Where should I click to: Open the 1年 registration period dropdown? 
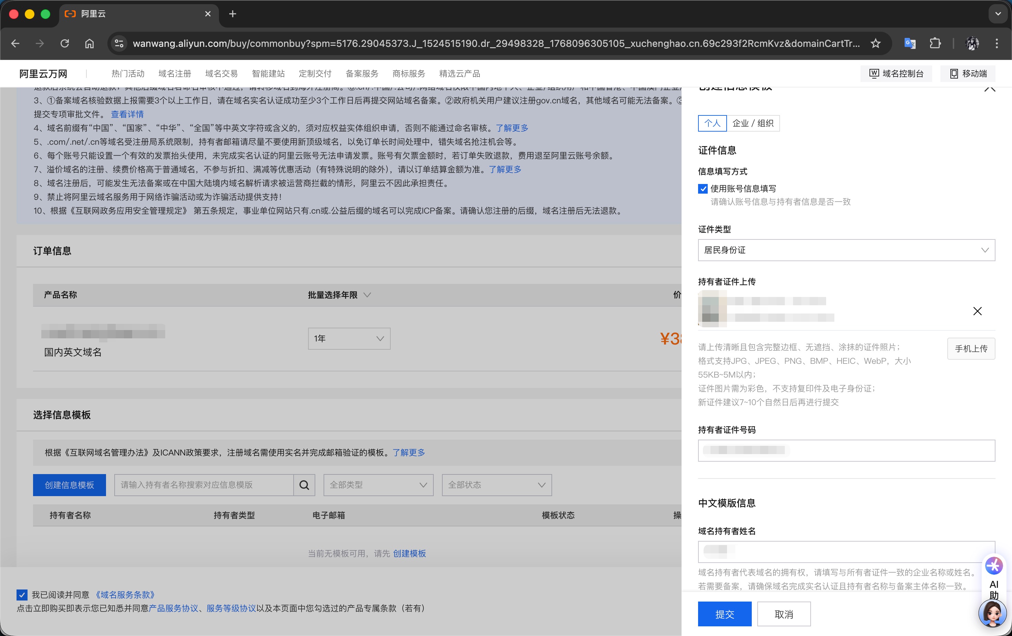pyautogui.click(x=349, y=339)
